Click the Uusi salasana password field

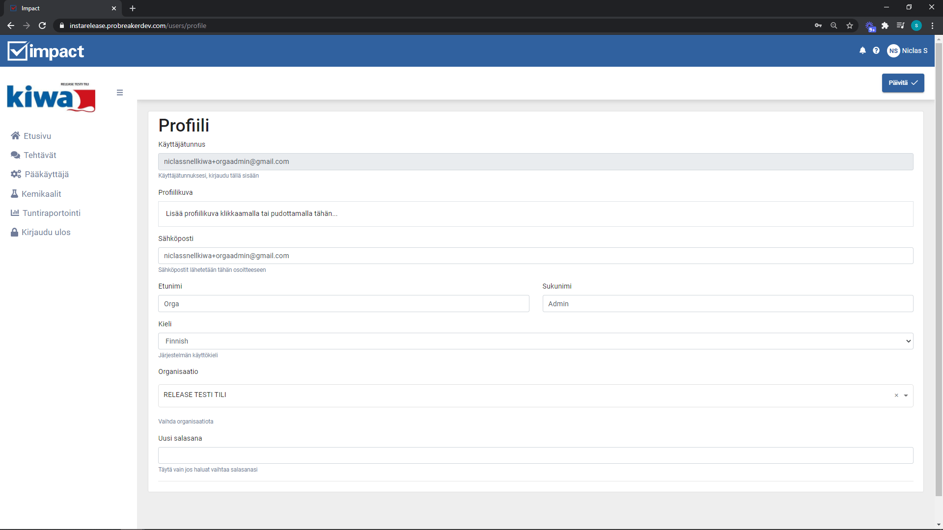pos(535,455)
